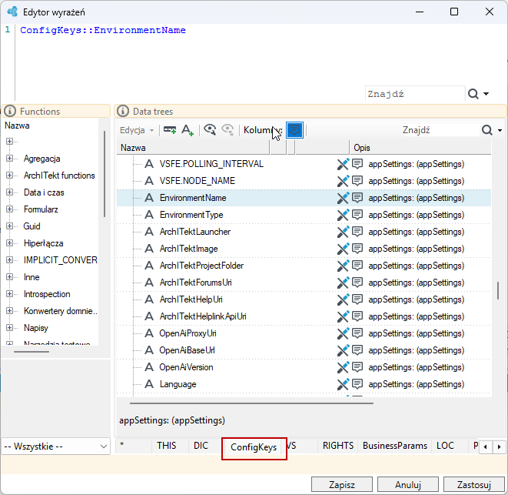Click the edit icon on OpenAiBaseUrl row
Image resolution: width=508 pixels, height=495 pixels.
point(343,350)
